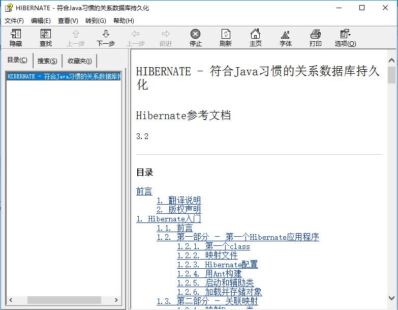Image resolution: width=398 pixels, height=310 pixels.
Task: Select the HIBERNATE tree item in contents
Action: click(64, 76)
